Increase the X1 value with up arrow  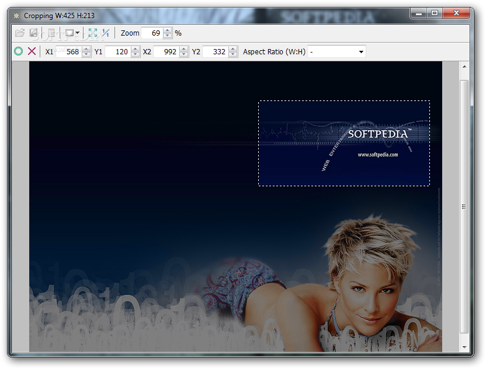pos(86,49)
